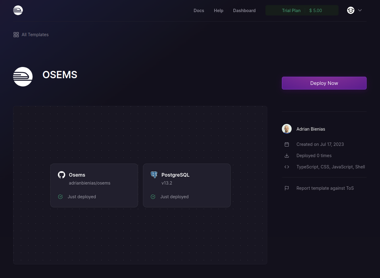Click the OSEMS template logo
380x278 pixels.
pos(23,77)
